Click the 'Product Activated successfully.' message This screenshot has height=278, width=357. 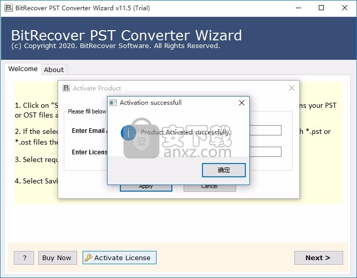[186, 132]
